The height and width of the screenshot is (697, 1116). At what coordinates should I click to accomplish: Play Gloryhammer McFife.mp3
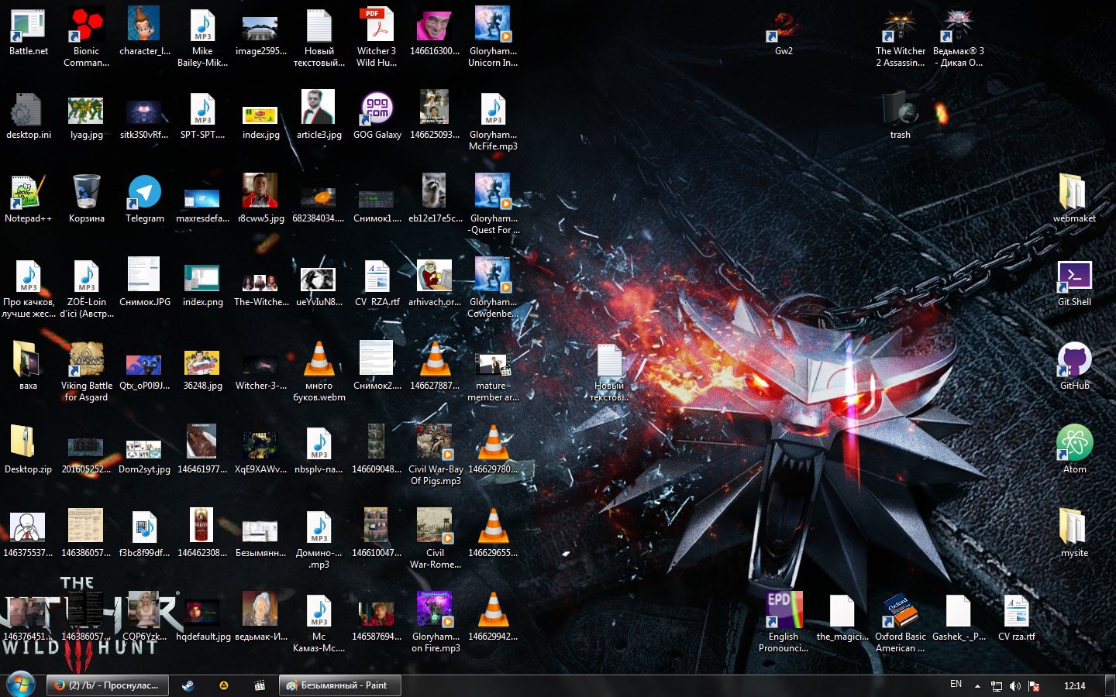493,121
